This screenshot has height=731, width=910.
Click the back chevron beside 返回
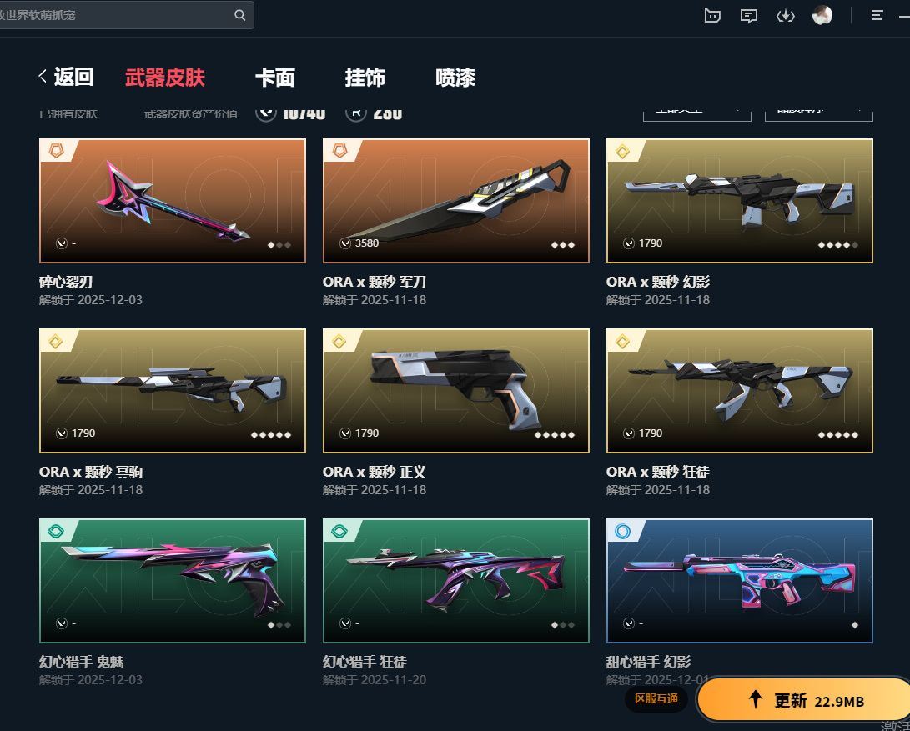[x=43, y=76]
